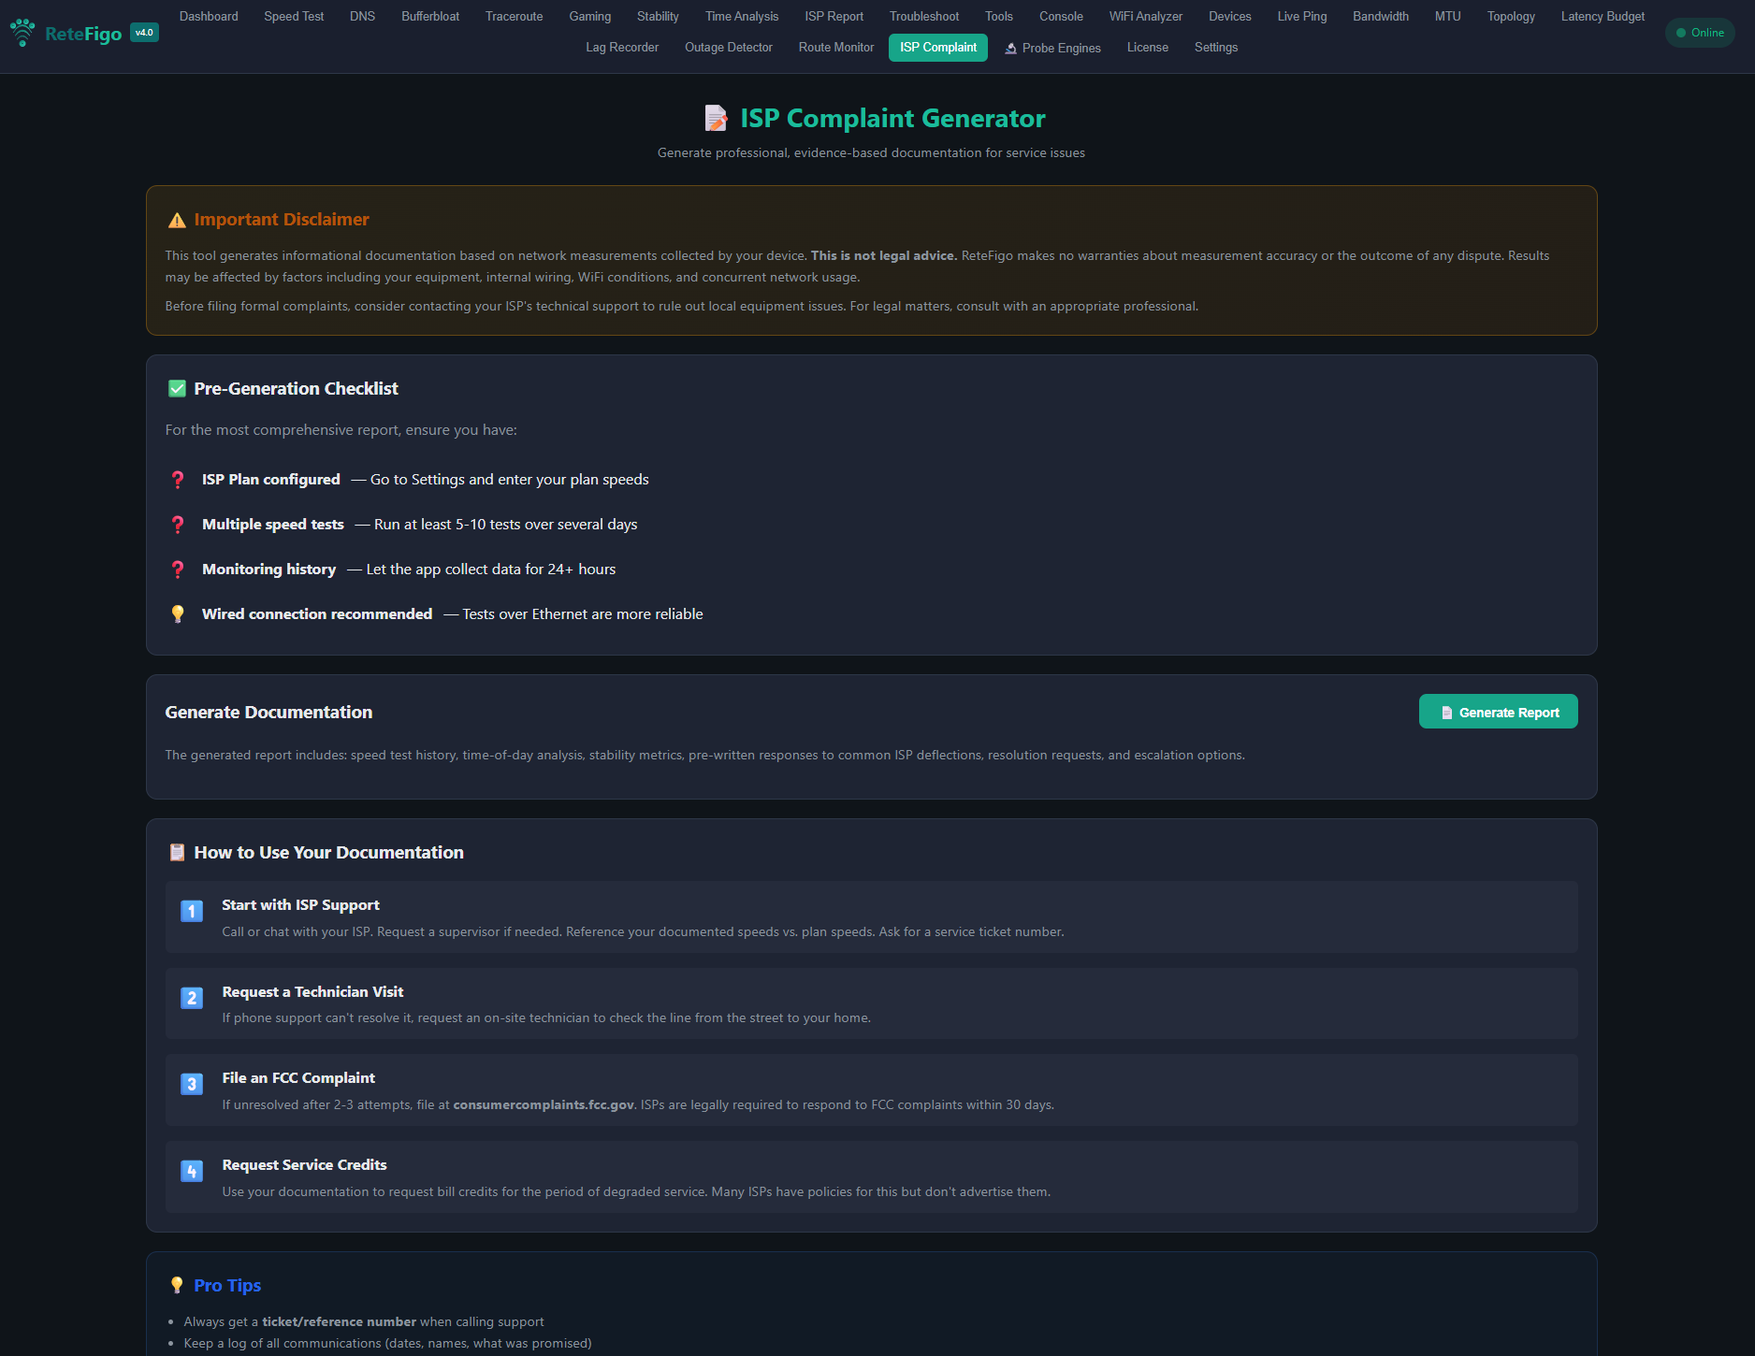Go to the Outage Detector tab
Image resolution: width=1755 pixels, height=1356 pixels.
(x=728, y=48)
